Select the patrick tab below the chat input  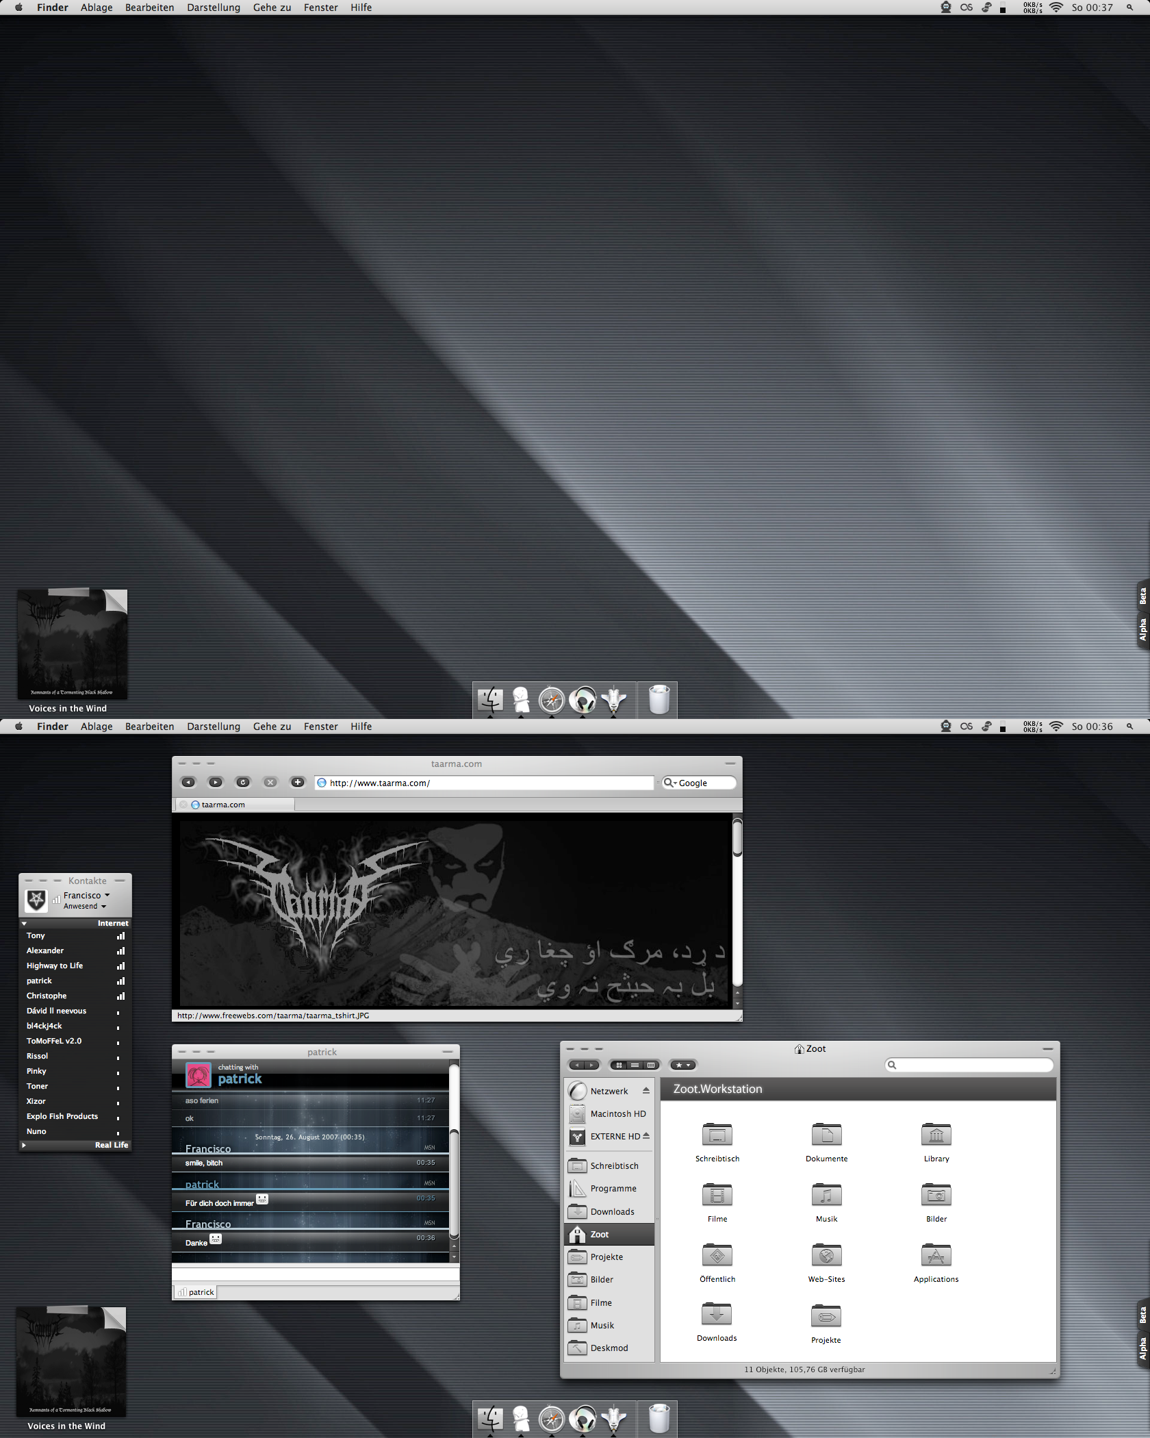click(196, 1292)
